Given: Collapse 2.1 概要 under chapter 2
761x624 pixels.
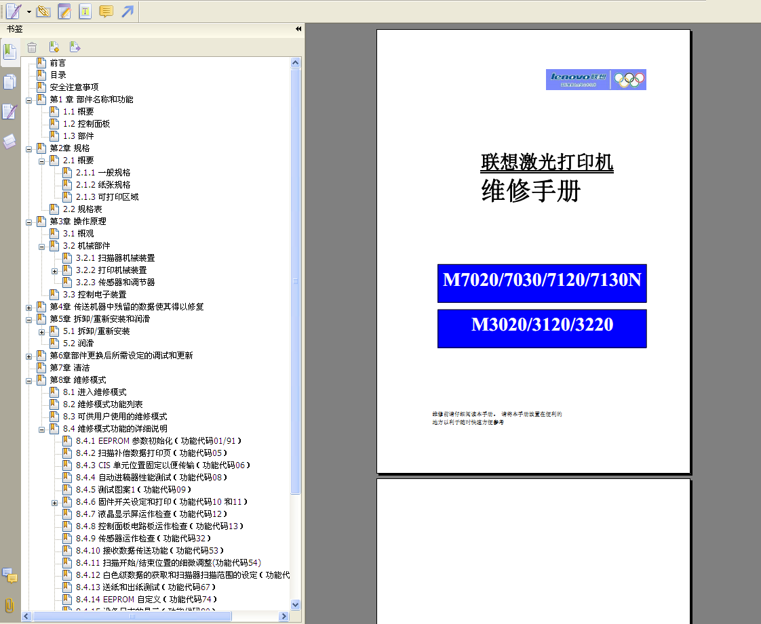Looking at the screenshot, I should [42, 161].
